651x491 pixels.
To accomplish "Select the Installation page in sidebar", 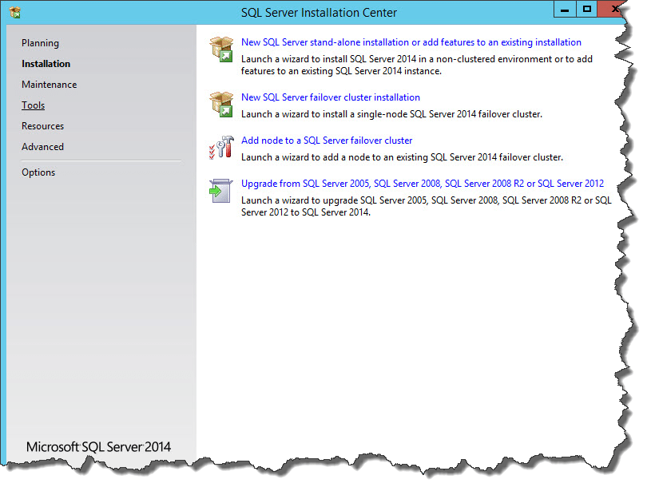I will point(46,64).
